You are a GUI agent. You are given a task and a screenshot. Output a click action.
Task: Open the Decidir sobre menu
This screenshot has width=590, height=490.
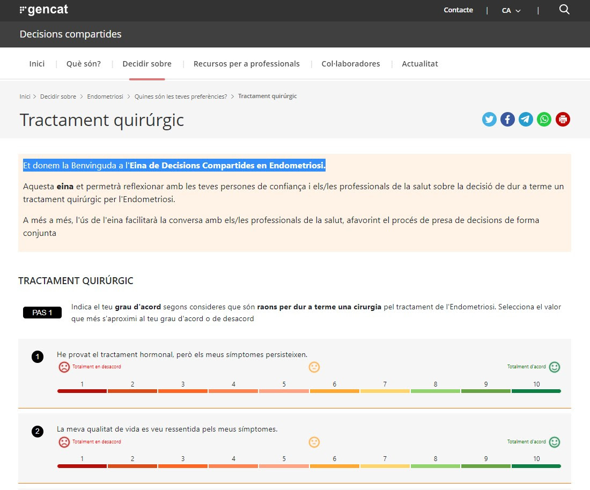[x=147, y=64]
